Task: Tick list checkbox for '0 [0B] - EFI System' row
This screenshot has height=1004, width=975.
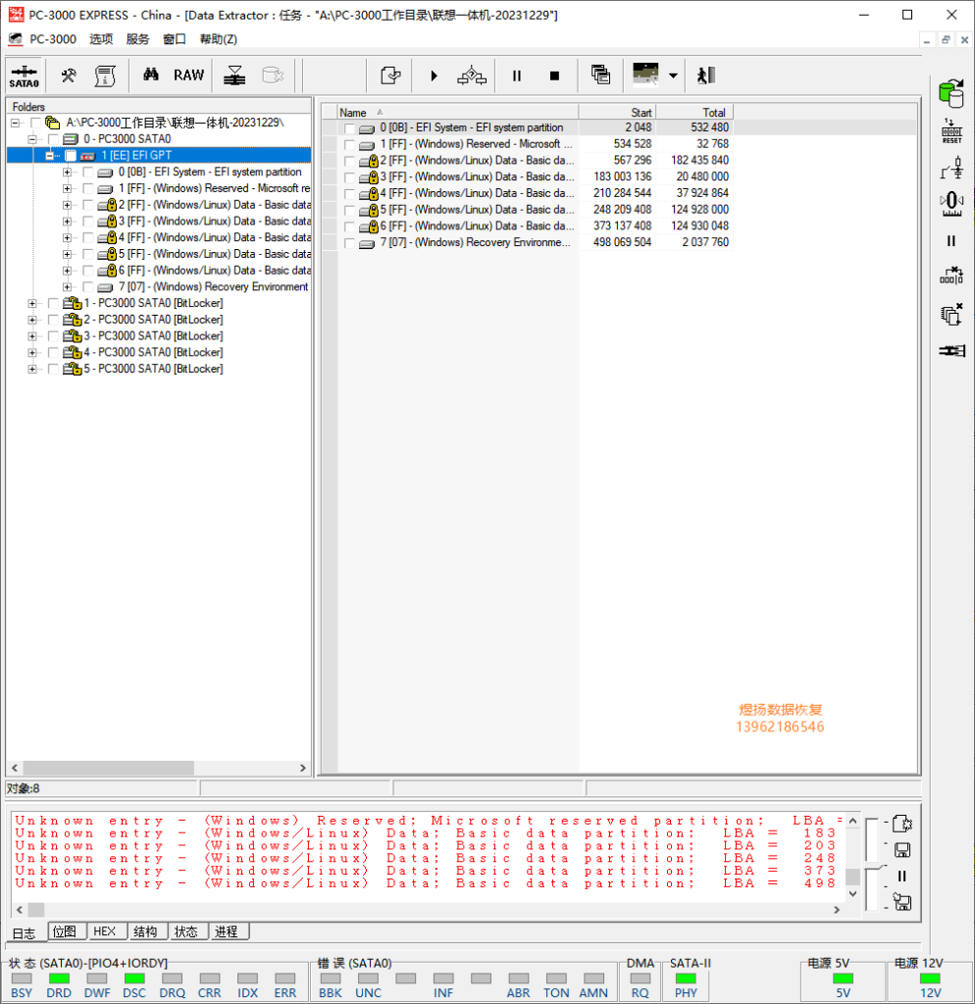Action: [x=349, y=128]
